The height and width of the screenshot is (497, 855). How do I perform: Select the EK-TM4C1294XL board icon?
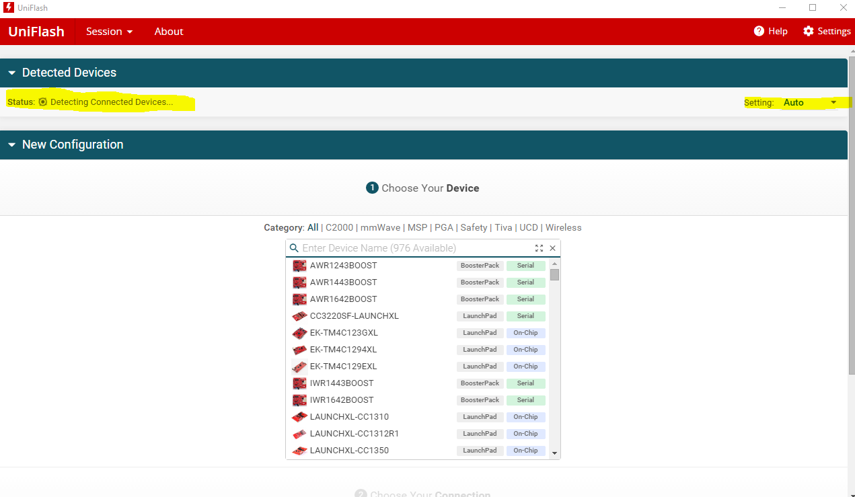coord(299,350)
